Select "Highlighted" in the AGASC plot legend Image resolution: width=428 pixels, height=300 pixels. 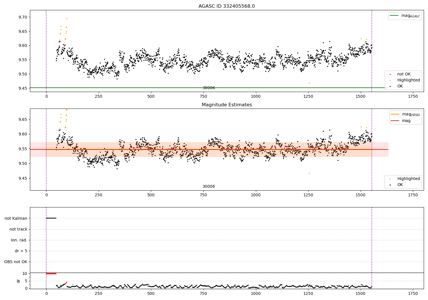(x=409, y=80)
